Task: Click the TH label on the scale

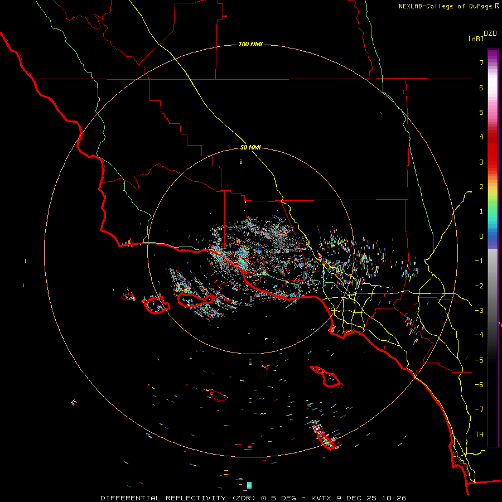Action: (479, 435)
